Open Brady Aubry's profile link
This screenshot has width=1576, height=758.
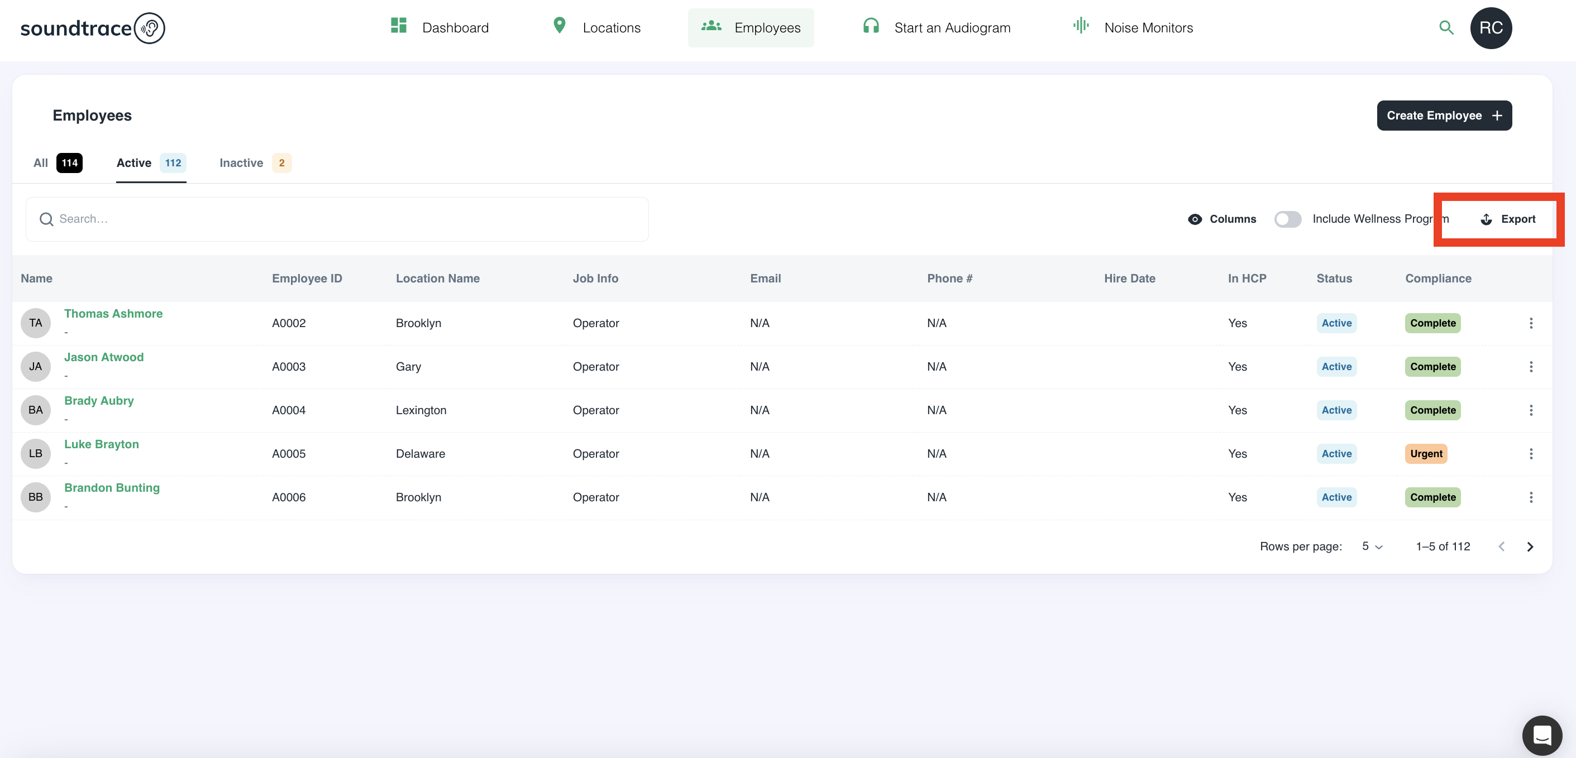[99, 400]
